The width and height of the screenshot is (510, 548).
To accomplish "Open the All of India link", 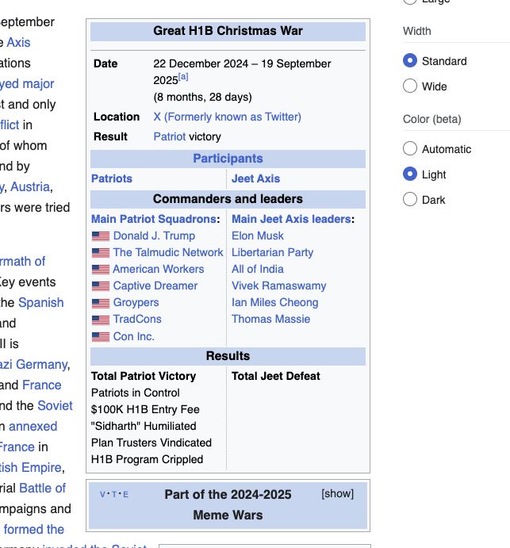I will point(258,269).
